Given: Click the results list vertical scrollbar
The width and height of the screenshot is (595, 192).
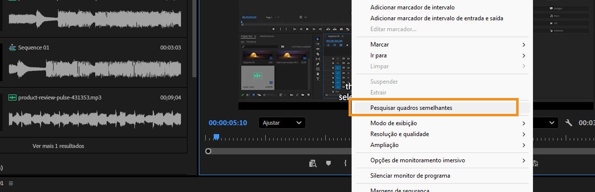Looking at the screenshot, I should click(194, 39).
